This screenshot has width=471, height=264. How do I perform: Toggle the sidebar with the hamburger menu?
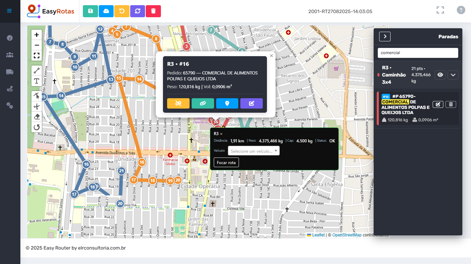tap(9, 11)
